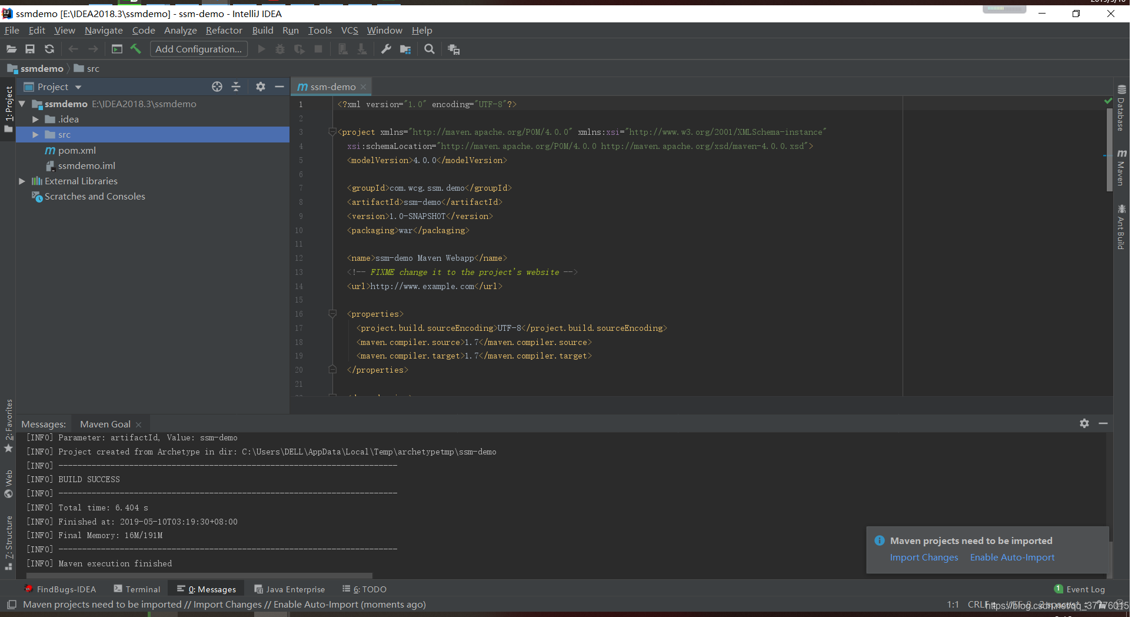Image resolution: width=1135 pixels, height=617 pixels.
Task: Select the Maven Goal messages tab
Action: (105, 424)
